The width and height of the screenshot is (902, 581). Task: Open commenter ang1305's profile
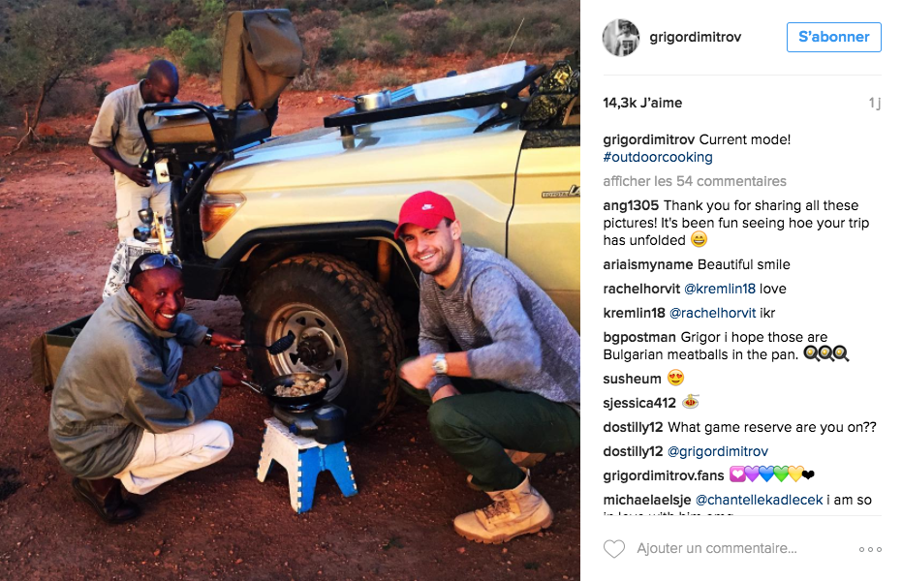(x=631, y=205)
